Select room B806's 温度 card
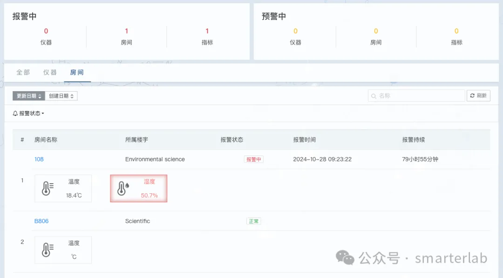 pos(63,250)
